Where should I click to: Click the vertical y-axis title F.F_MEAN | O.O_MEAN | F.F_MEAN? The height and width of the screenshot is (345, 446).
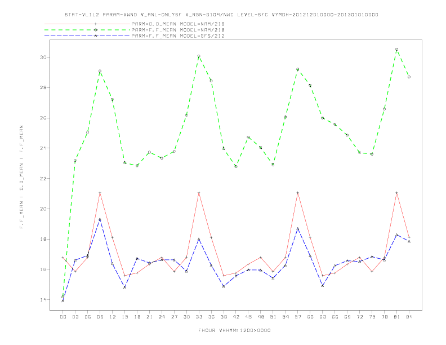pyautogui.click(x=21, y=177)
